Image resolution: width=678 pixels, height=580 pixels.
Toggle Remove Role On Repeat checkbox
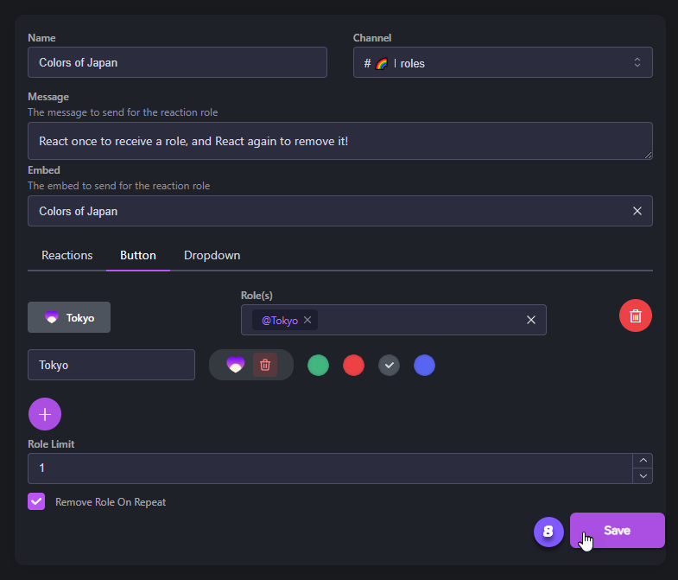pos(36,501)
